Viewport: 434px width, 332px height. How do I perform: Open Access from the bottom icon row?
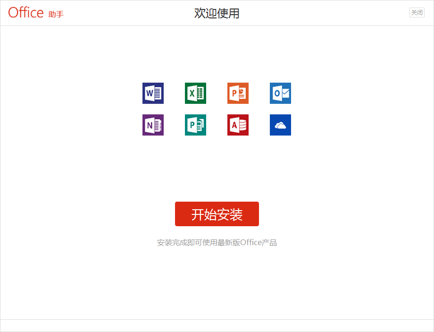(x=238, y=125)
